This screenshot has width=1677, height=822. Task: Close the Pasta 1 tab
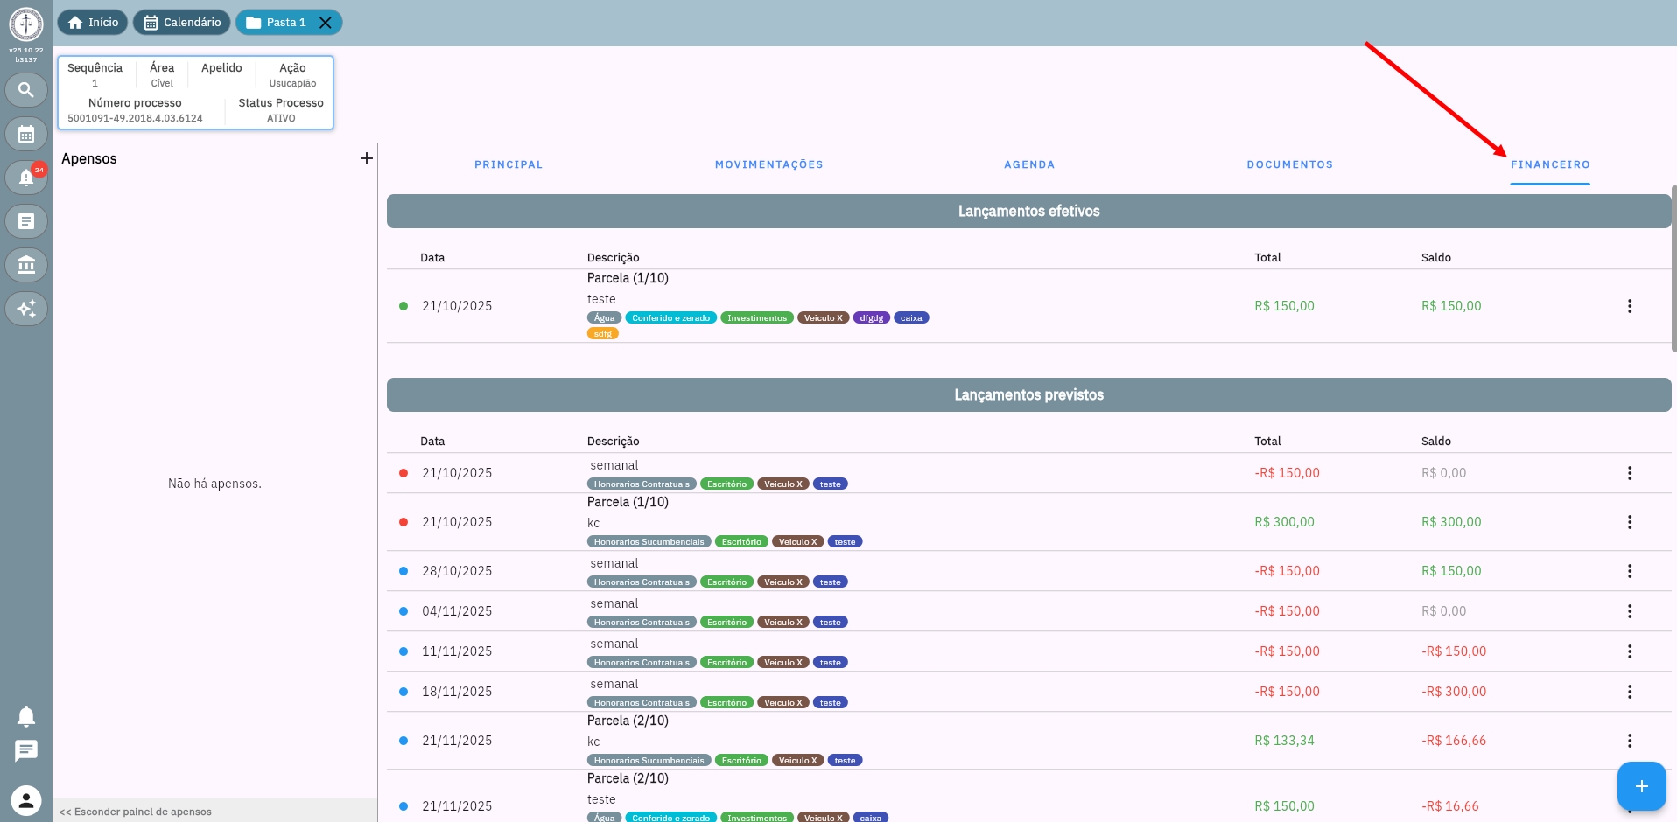(x=326, y=23)
